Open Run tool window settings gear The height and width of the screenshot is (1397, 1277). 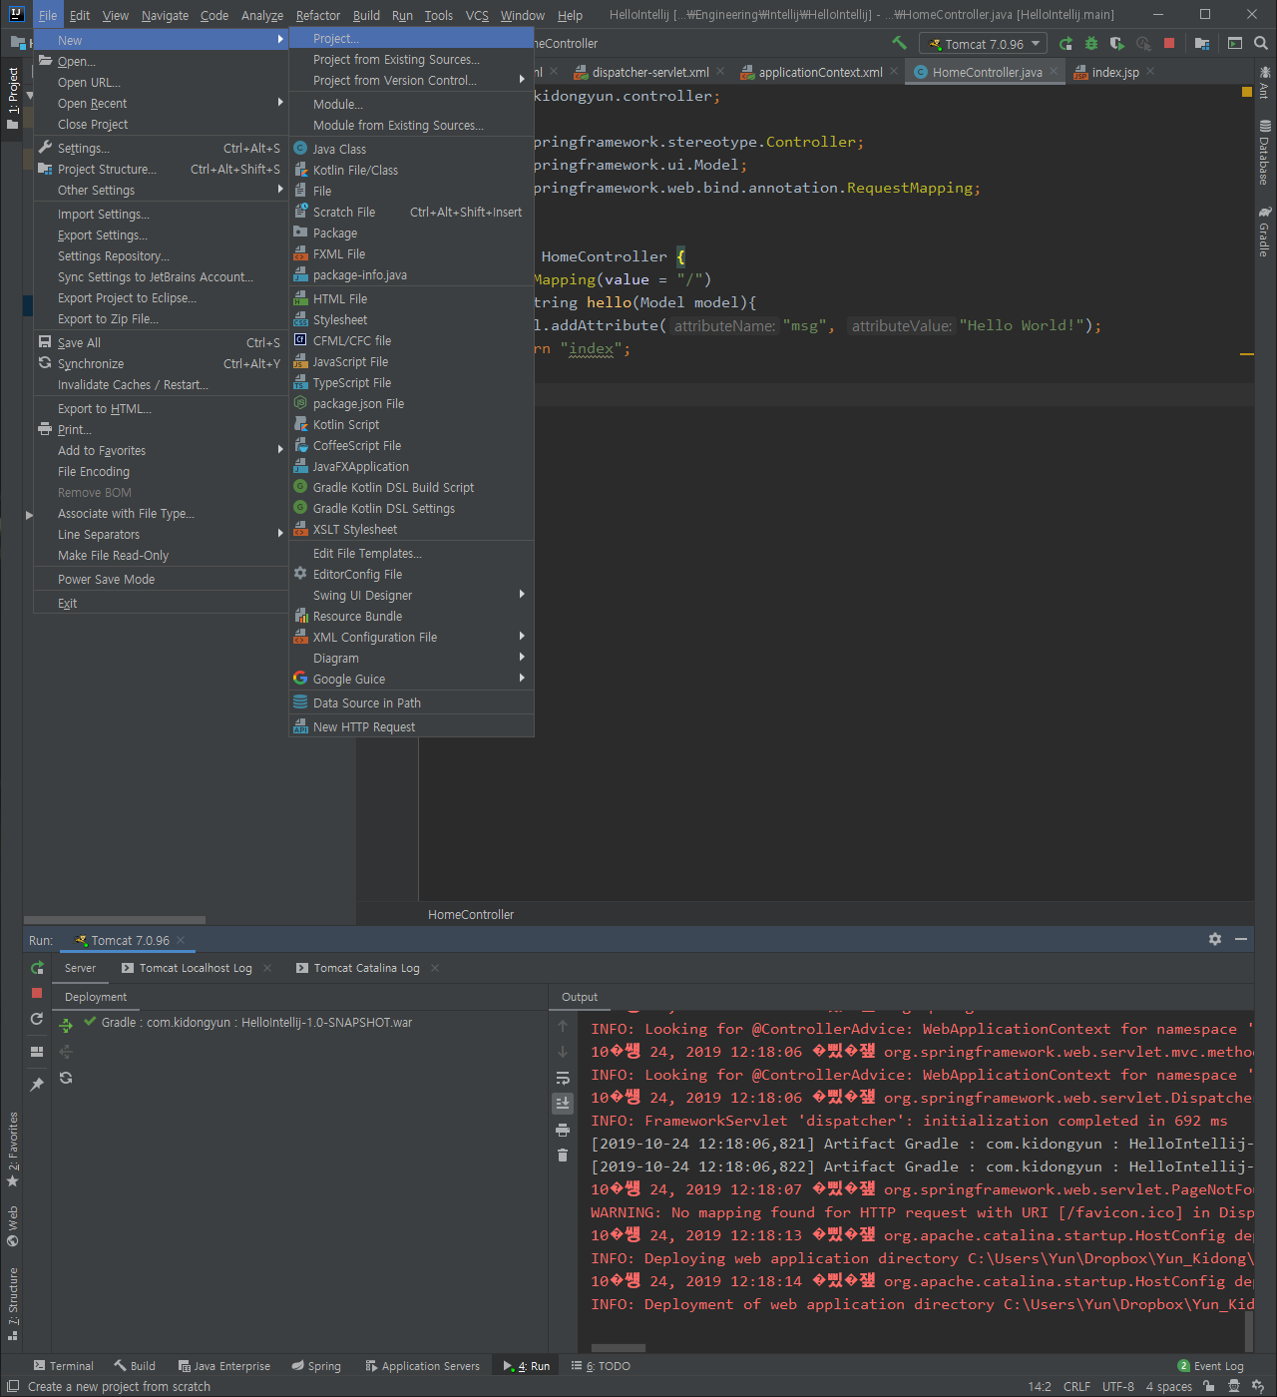pos(1215,939)
